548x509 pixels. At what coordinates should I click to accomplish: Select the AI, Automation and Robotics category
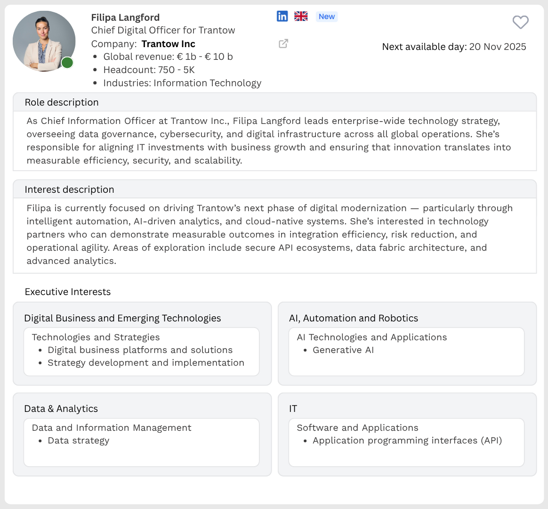354,318
